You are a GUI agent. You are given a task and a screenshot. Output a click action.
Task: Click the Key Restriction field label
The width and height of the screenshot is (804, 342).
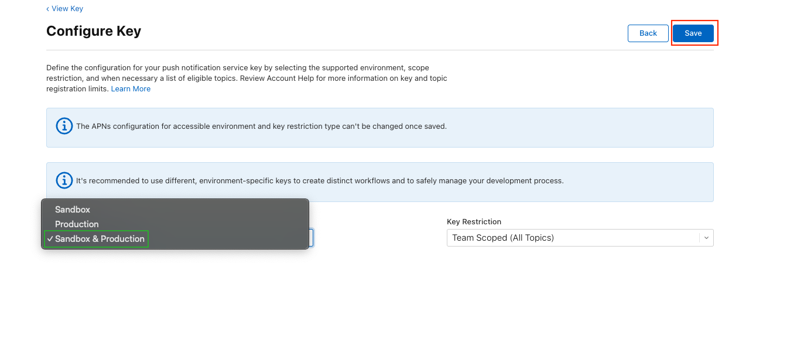474,222
